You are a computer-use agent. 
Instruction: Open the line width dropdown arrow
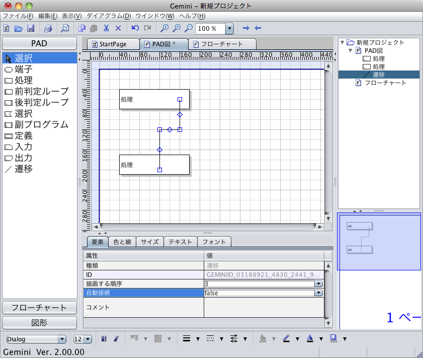pyautogui.click(x=198, y=339)
